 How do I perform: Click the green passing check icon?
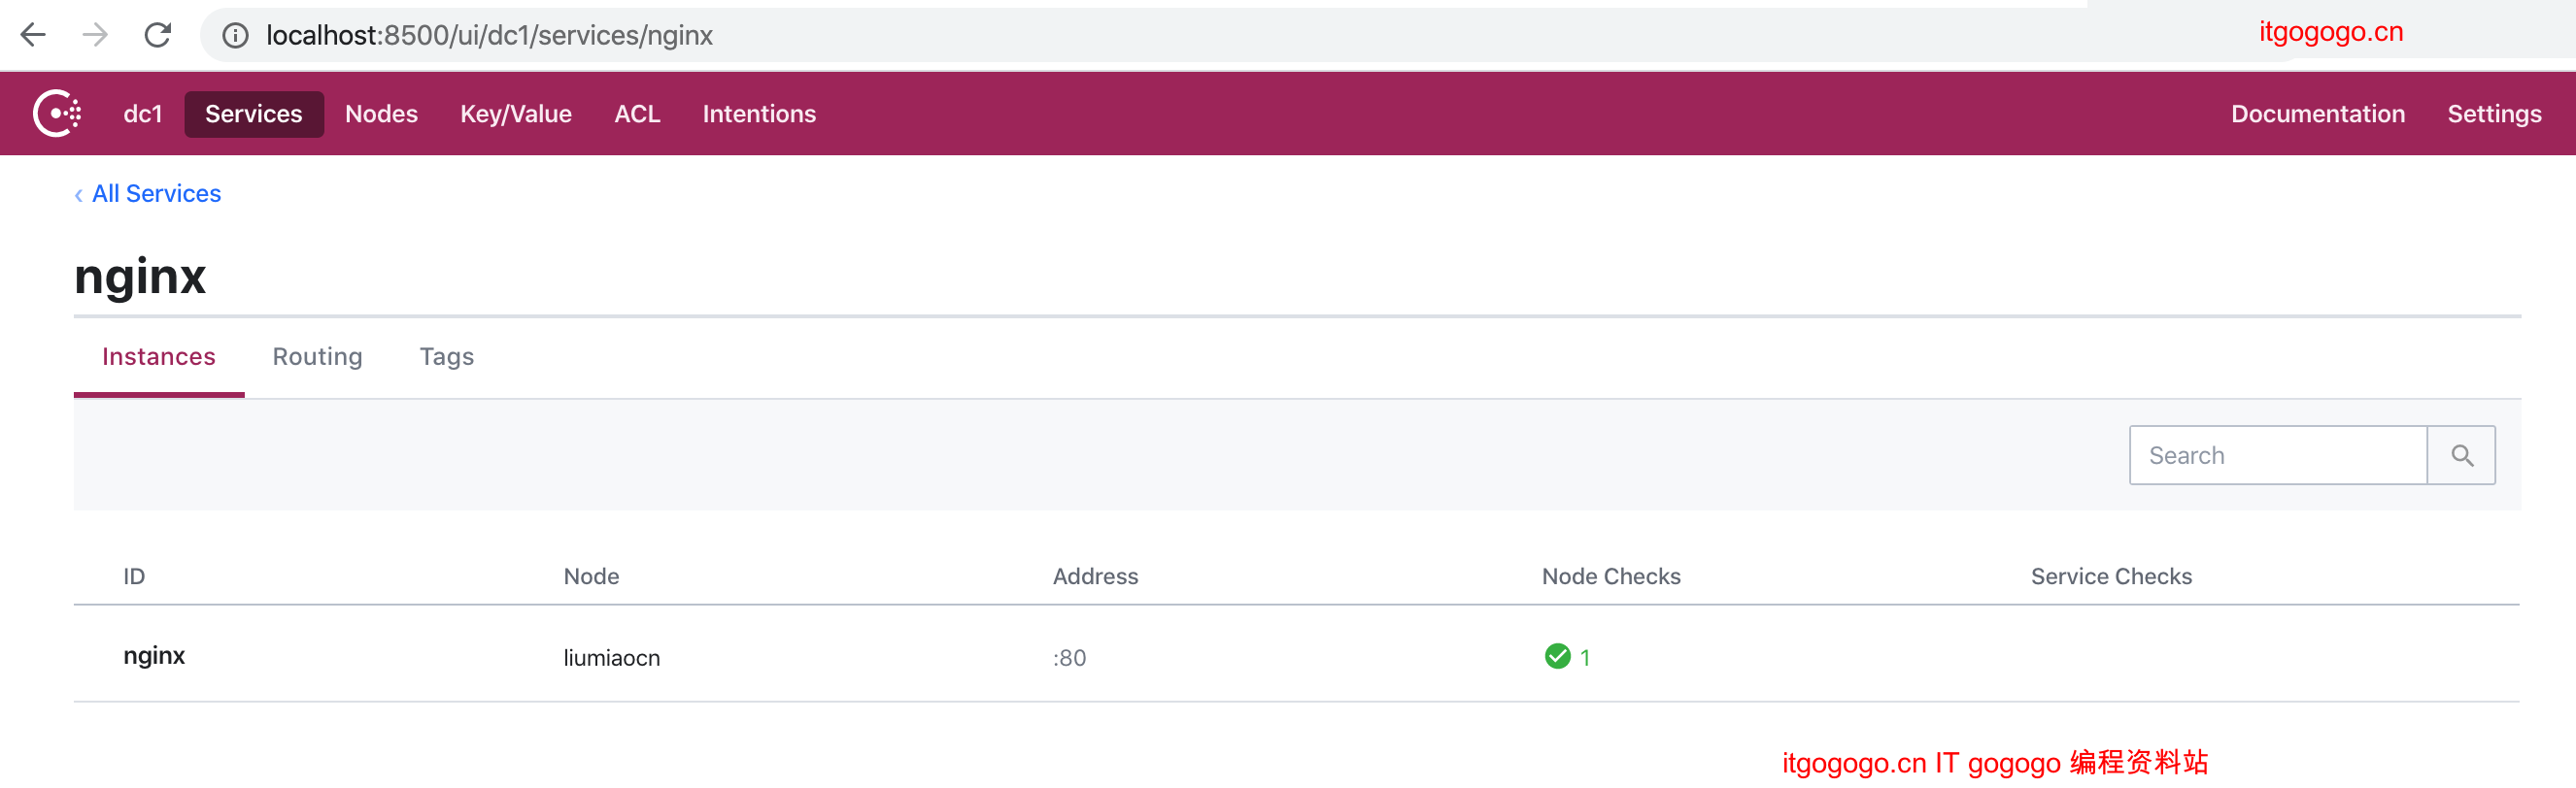1557,656
